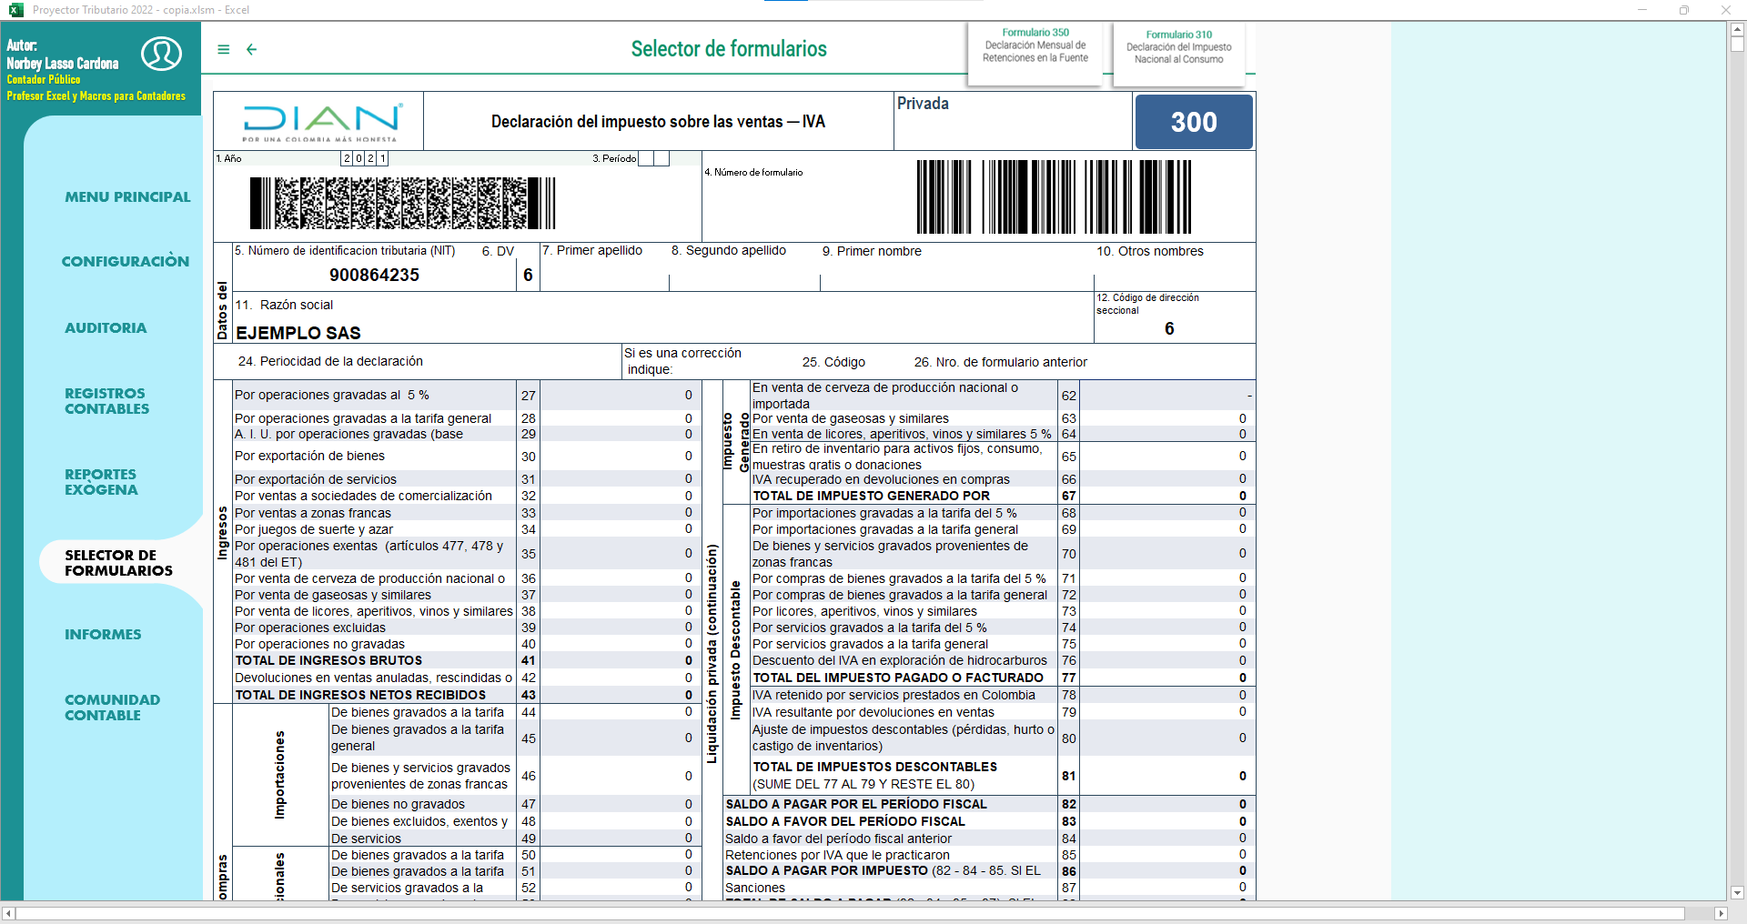Viewport: 1747px width, 924px height.
Task: Click the Excel application icon in title bar
Action: [15, 10]
